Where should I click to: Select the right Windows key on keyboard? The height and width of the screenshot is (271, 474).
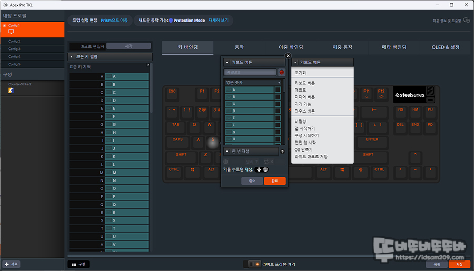[x=342, y=172]
